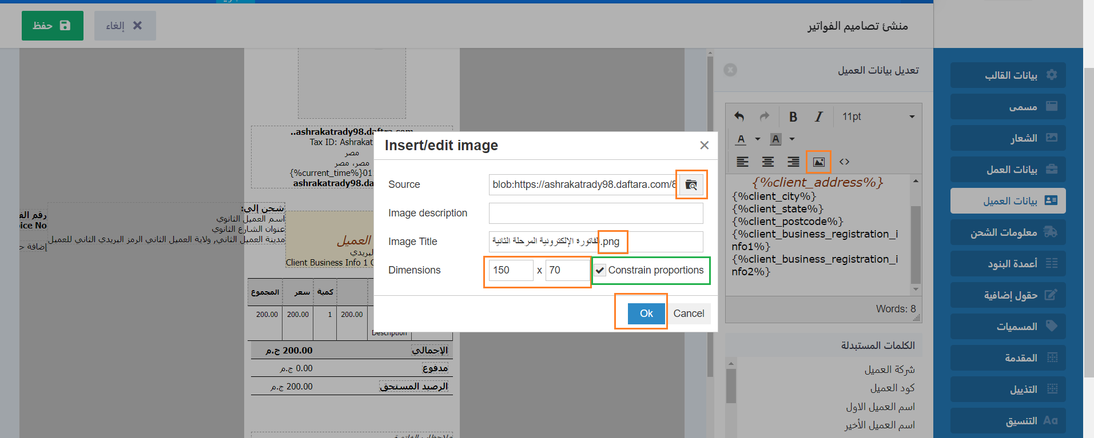Viewport: 1094px width, 438px height.
Task: Click Cancel in the image dialog
Action: [x=689, y=314]
